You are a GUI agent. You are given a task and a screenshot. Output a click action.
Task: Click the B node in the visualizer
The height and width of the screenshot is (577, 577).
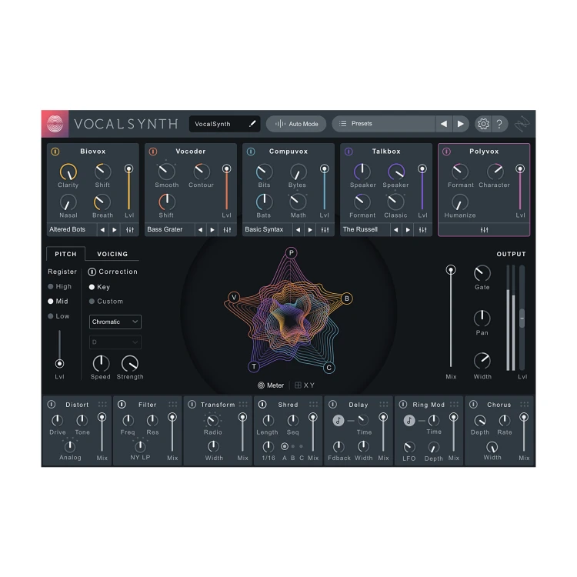click(x=347, y=298)
